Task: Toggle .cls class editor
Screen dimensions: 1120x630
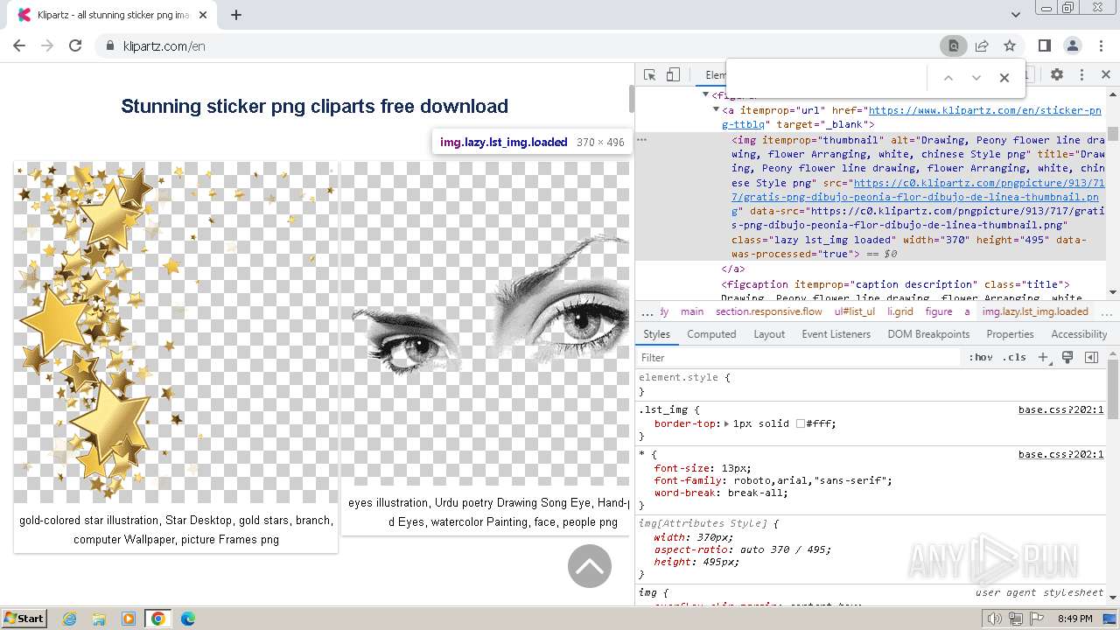Action: [x=1015, y=357]
